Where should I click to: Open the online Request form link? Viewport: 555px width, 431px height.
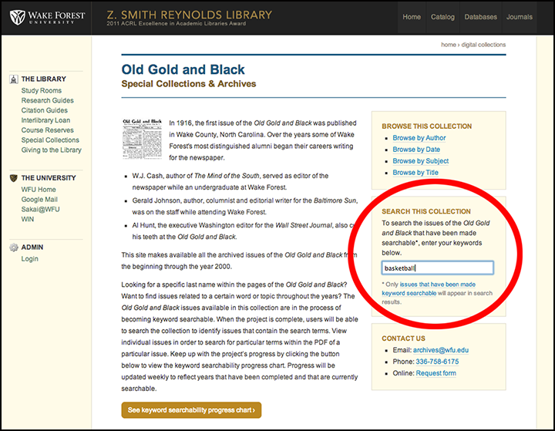pyautogui.click(x=436, y=373)
